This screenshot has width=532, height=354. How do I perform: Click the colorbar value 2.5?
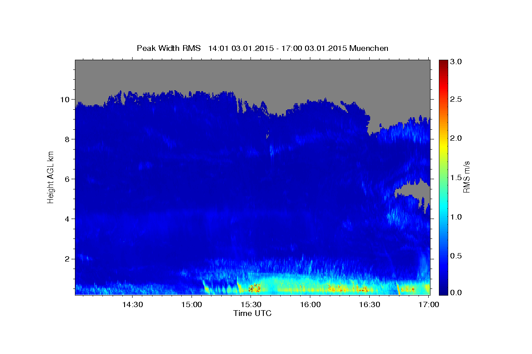457,100
